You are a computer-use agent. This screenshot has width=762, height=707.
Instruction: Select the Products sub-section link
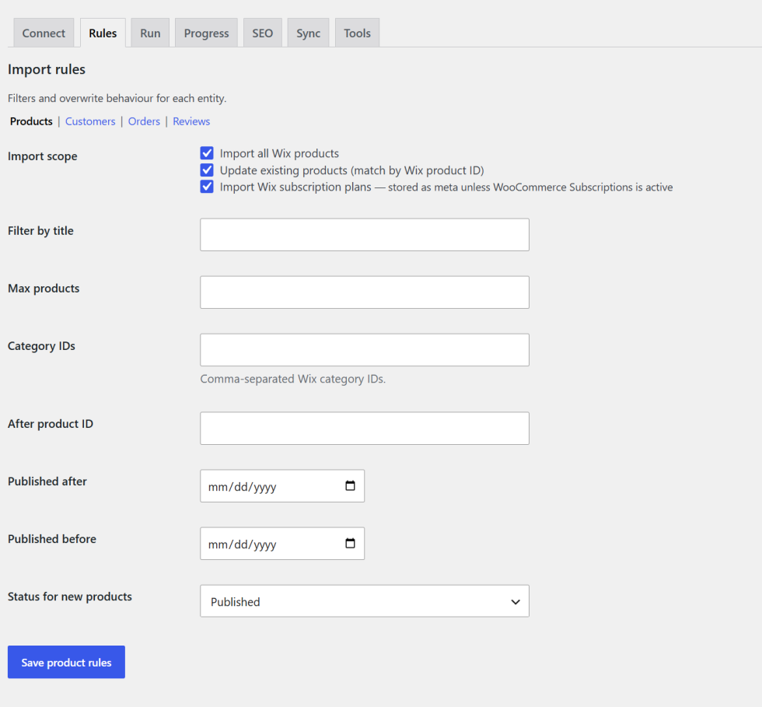[31, 121]
